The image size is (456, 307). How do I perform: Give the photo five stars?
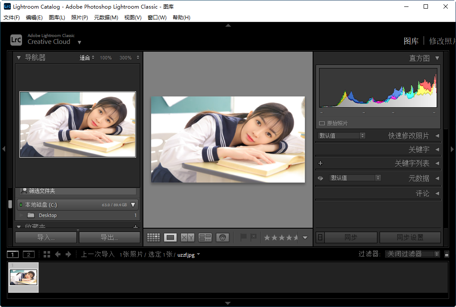point(296,237)
